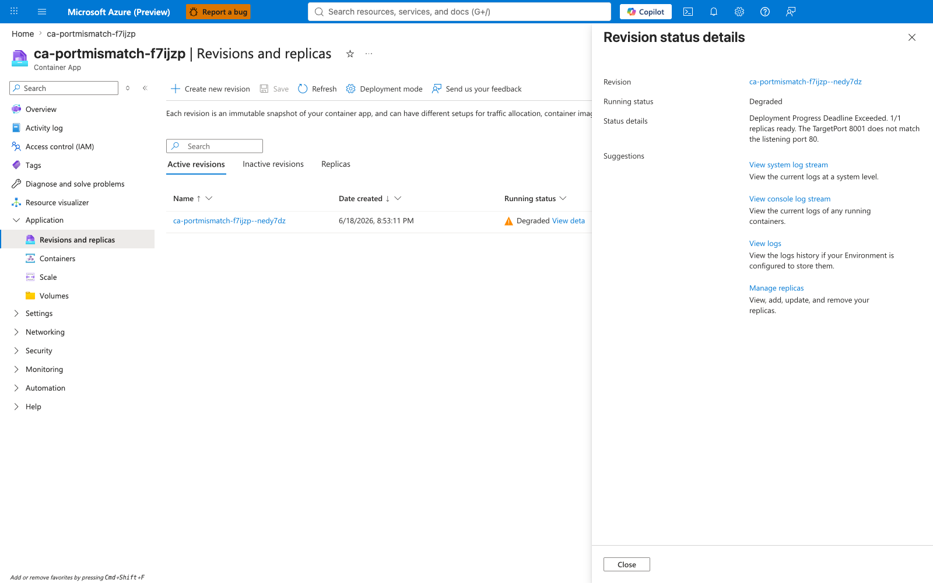Favorite the resource with the star icon
Screen dimensions: 933x583
point(350,54)
